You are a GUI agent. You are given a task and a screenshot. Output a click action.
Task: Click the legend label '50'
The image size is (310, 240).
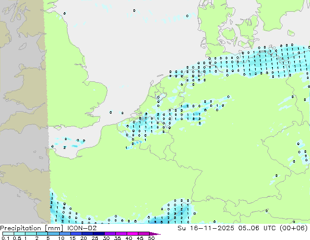tap(151, 238)
